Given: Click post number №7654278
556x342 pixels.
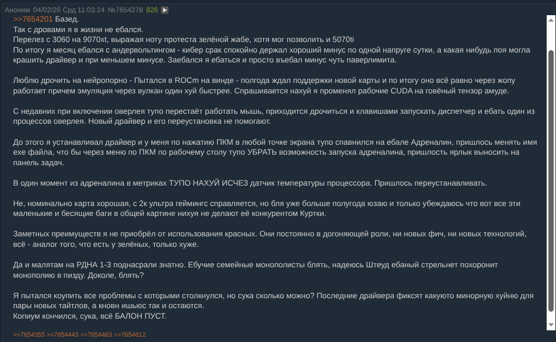Looking at the screenshot, I should tap(124, 10).
